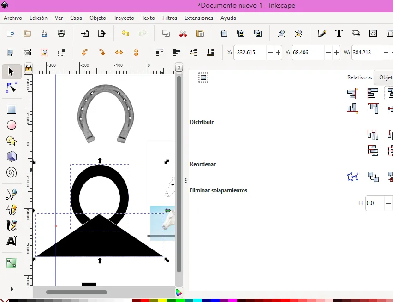
Task: Pick the yellow swatch in the palette
Action: click(x=162, y=300)
